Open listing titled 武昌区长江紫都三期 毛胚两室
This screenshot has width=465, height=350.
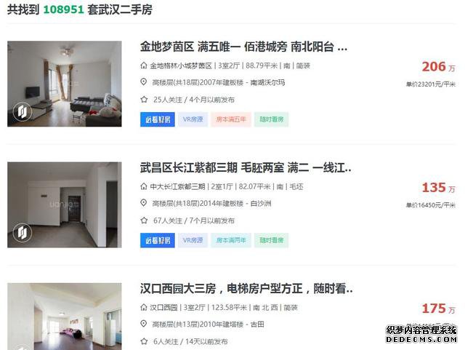pos(246,168)
